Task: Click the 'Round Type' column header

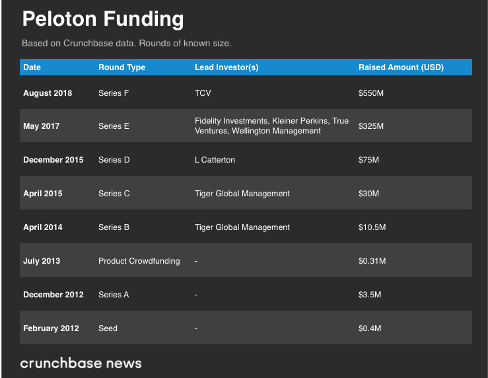Action: pos(122,67)
